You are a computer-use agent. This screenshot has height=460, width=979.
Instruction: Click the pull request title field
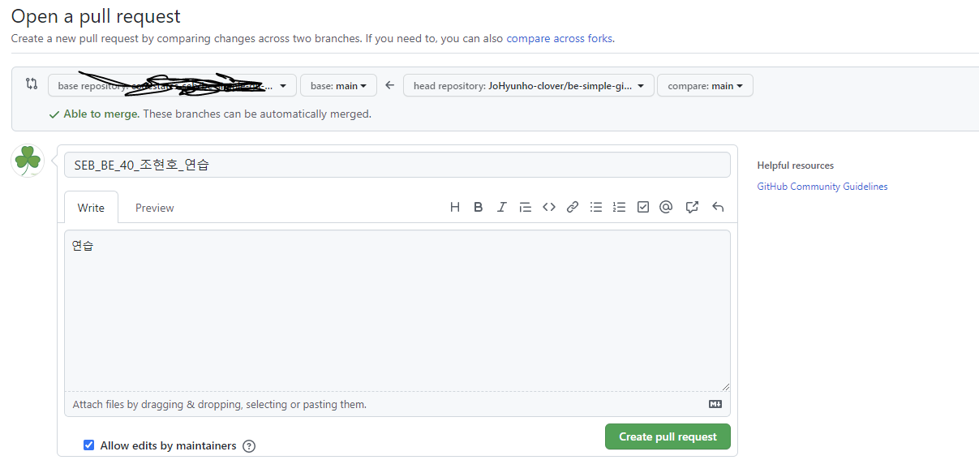click(x=397, y=165)
